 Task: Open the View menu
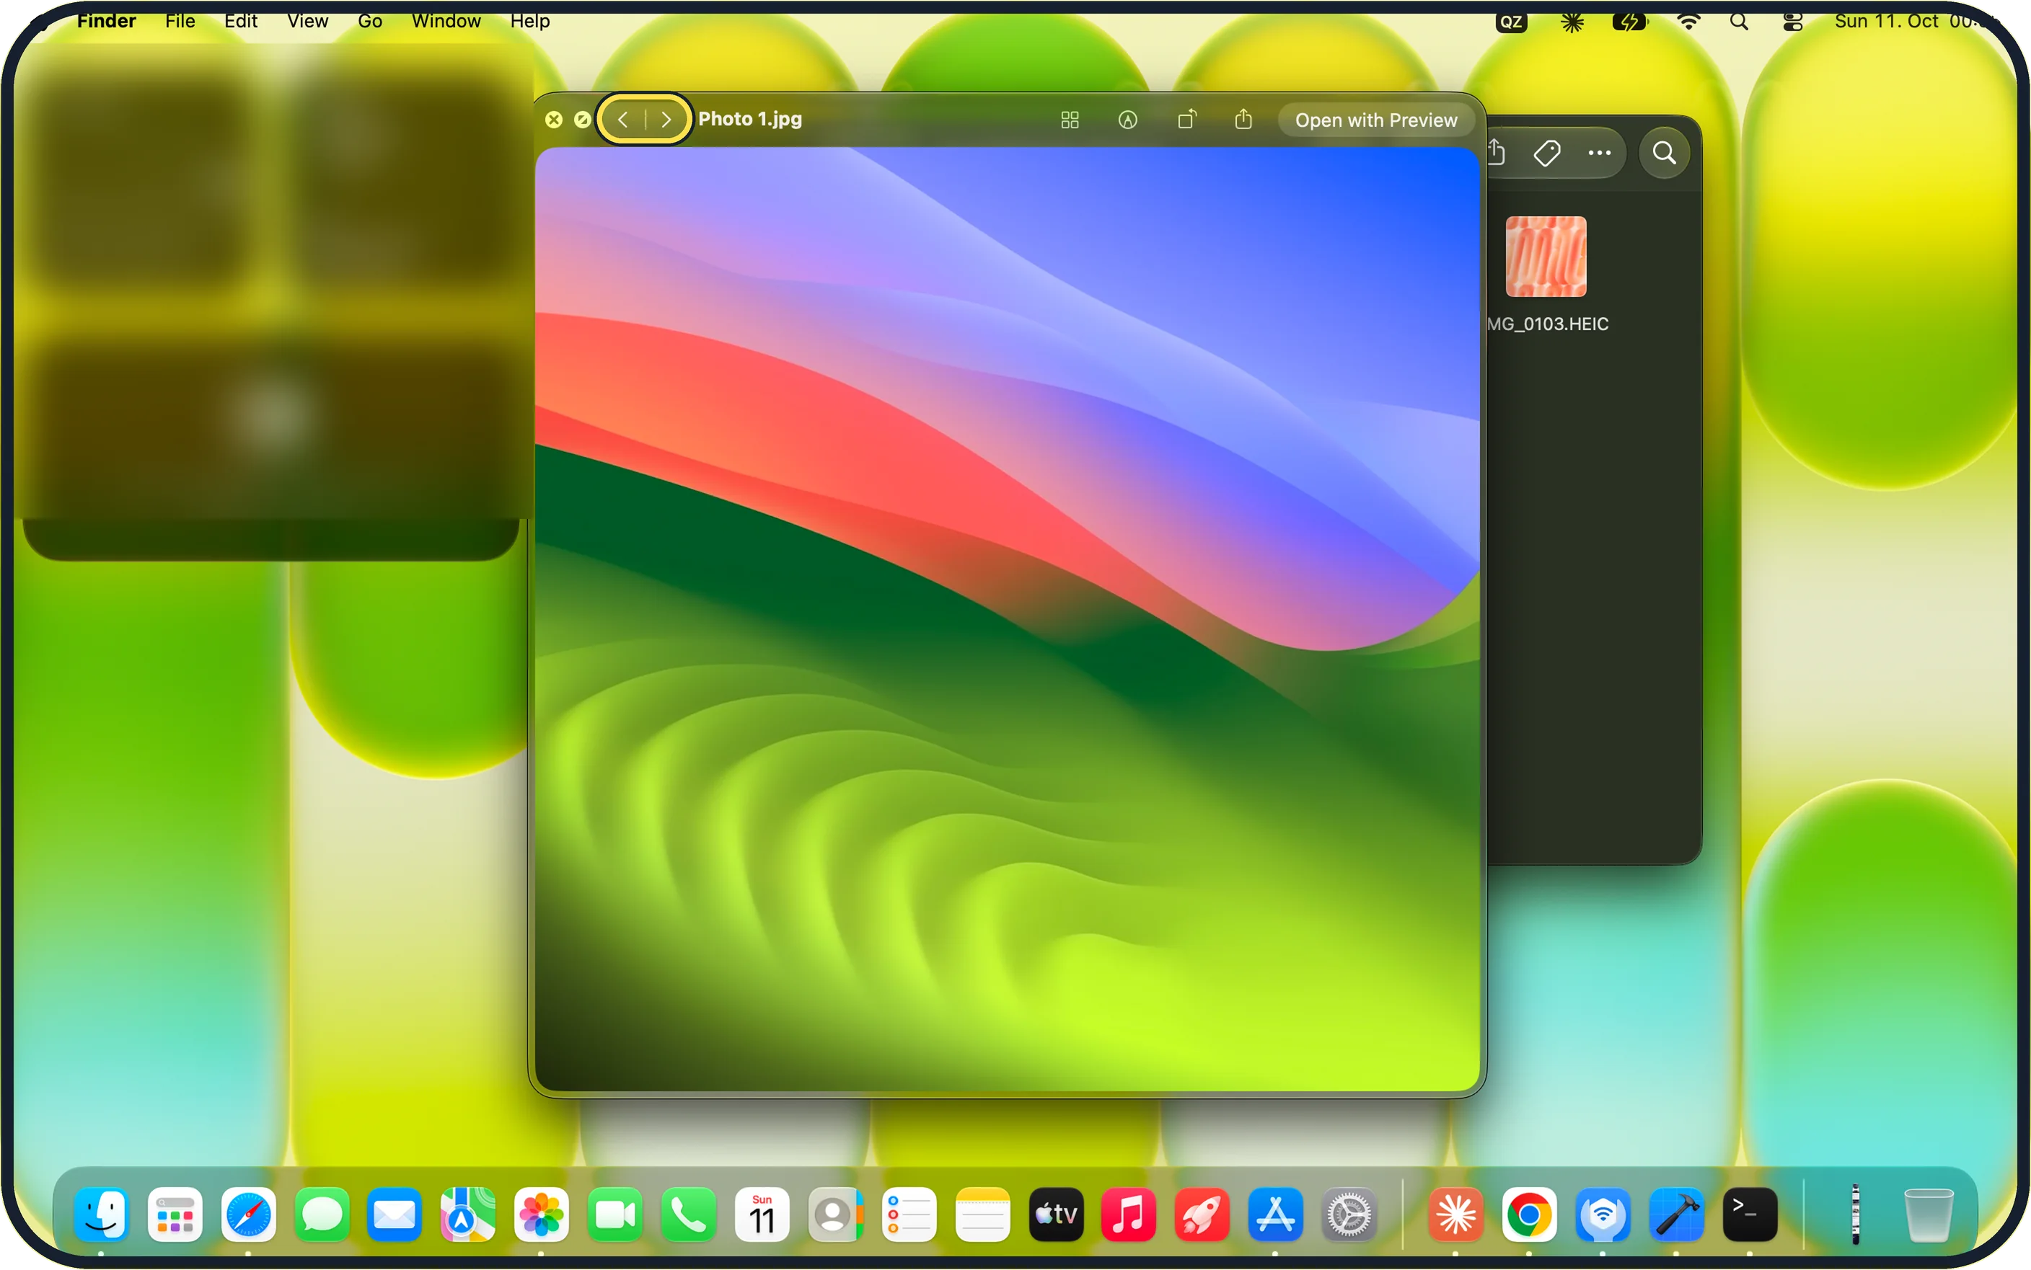pyautogui.click(x=307, y=21)
